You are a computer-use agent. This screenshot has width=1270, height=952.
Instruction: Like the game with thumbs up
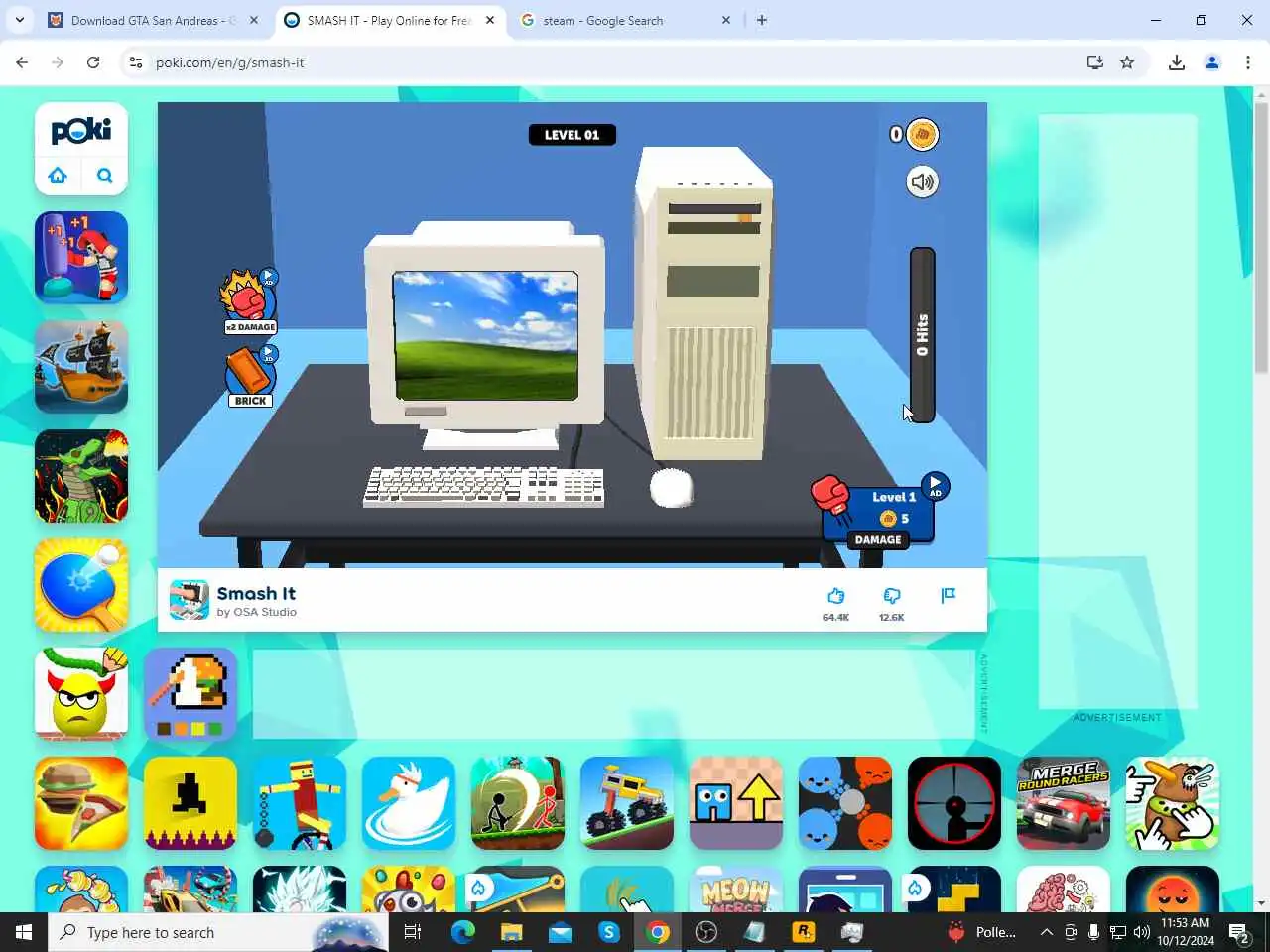(835, 596)
